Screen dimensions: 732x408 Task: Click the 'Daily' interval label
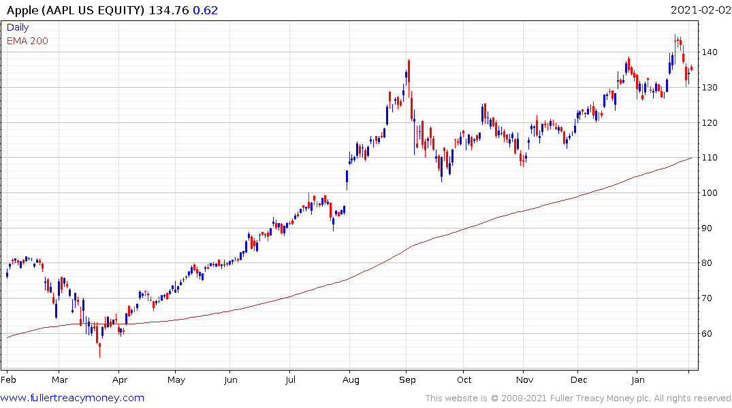pyautogui.click(x=18, y=27)
